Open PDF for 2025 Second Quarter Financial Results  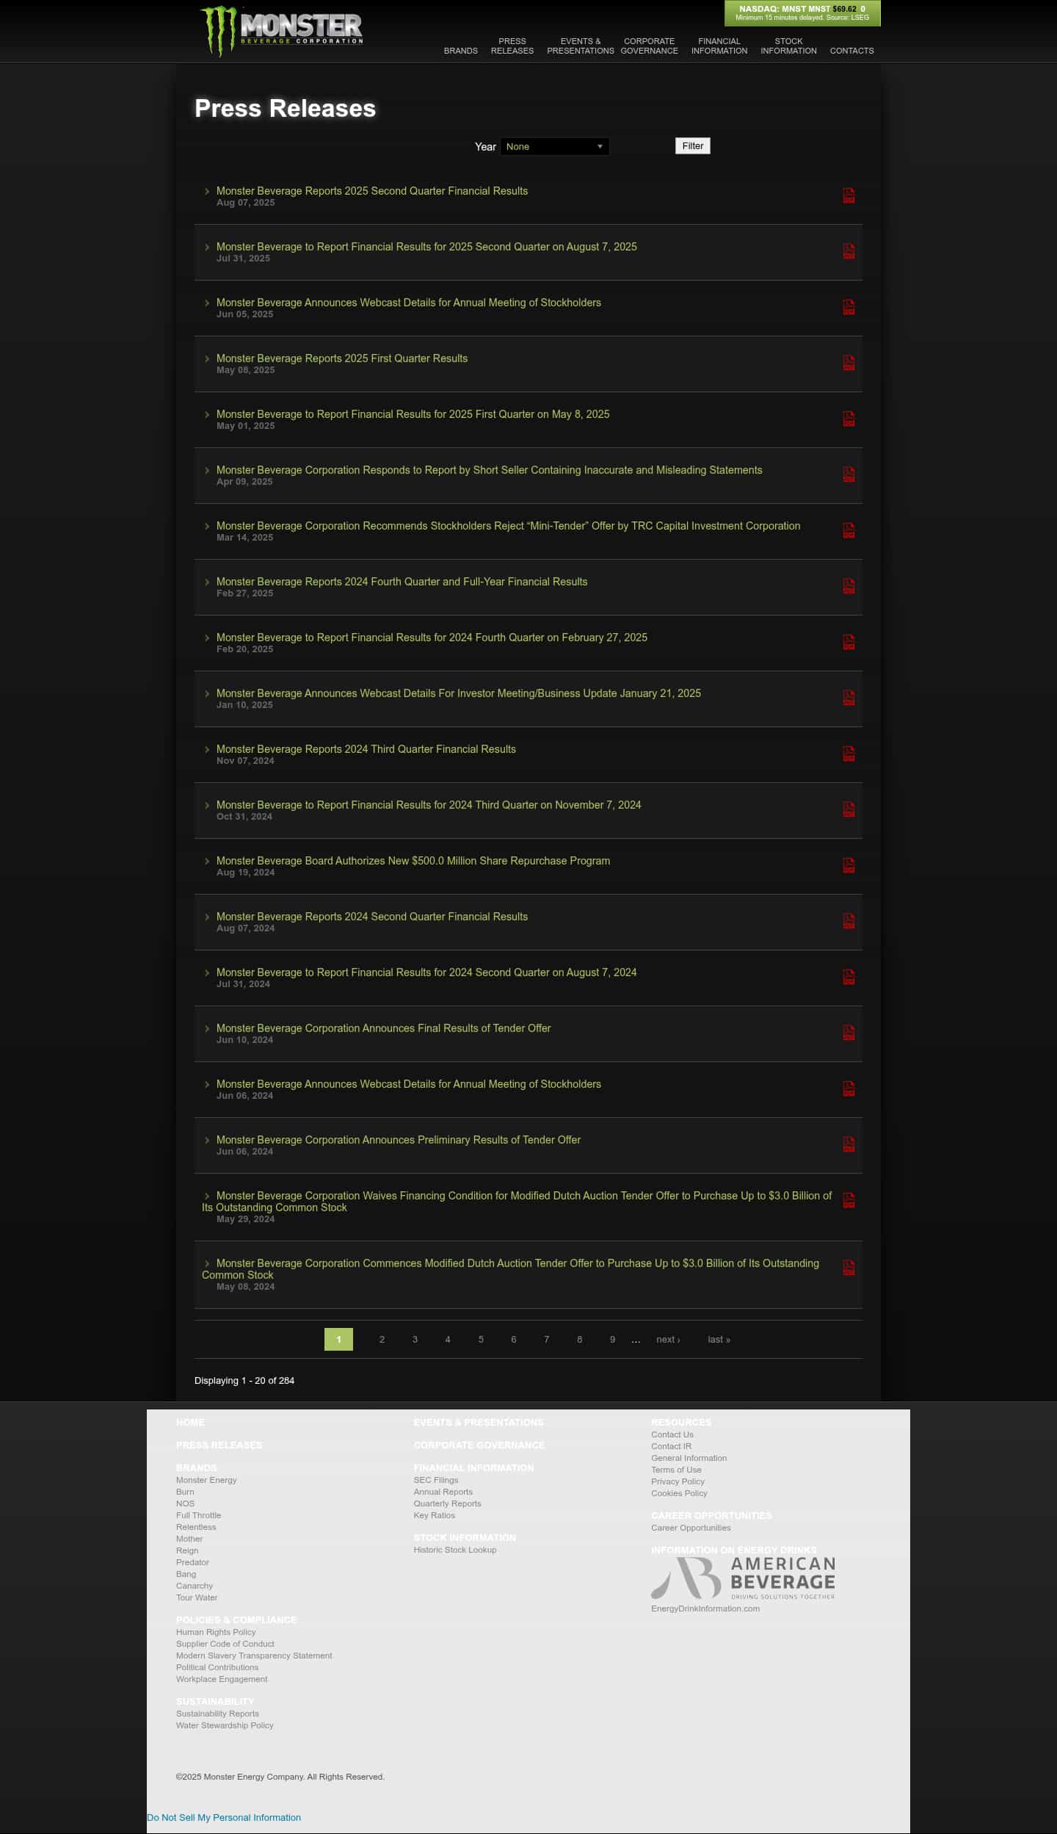pos(849,195)
